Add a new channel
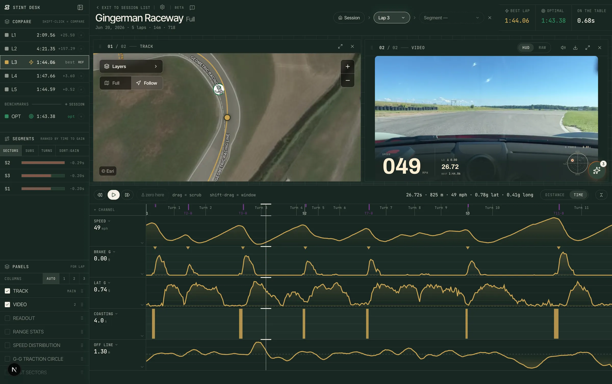612x384 pixels. click(104, 210)
